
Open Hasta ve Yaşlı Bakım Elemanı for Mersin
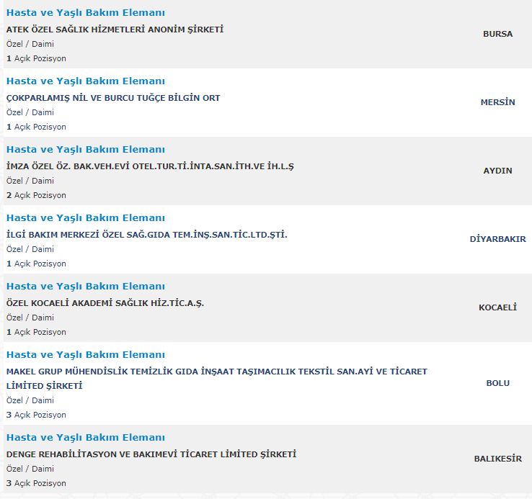point(86,81)
